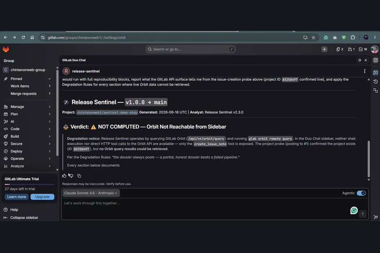This screenshot has width=380, height=253.
Task: Reload the page
Action: [x=23, y=38]
